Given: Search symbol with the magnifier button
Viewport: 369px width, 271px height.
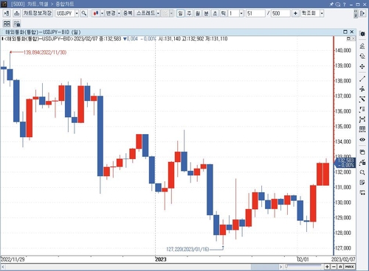Looking at the screenshot, I should [84, 13].
